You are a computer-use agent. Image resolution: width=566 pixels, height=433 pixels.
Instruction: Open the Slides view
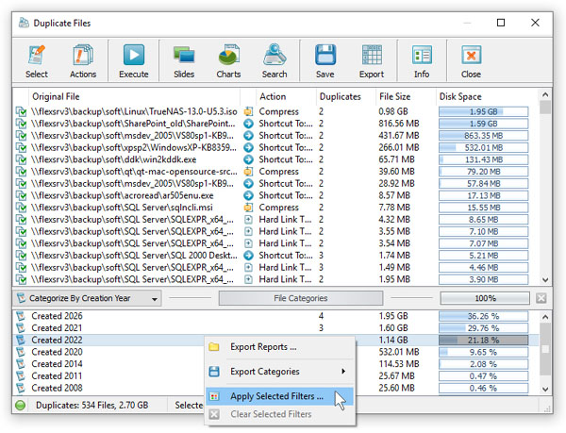coord(184,61)
